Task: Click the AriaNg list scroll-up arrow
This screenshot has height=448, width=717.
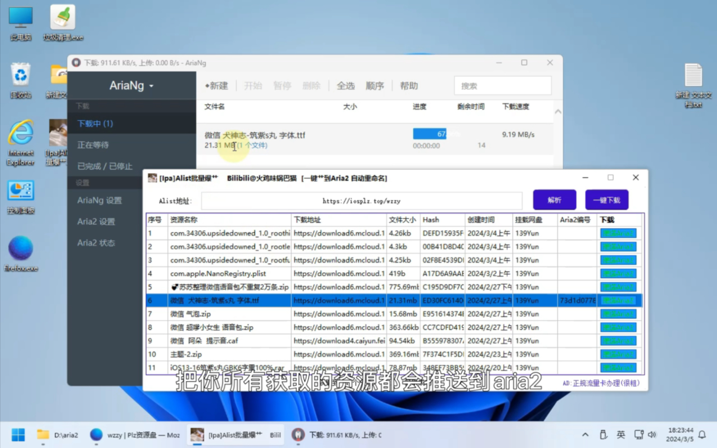Action: (x=558, y=111)
